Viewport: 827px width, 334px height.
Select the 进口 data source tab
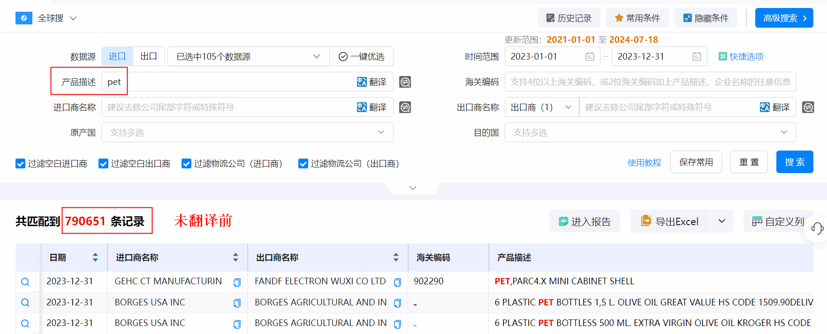coord(117,57)
